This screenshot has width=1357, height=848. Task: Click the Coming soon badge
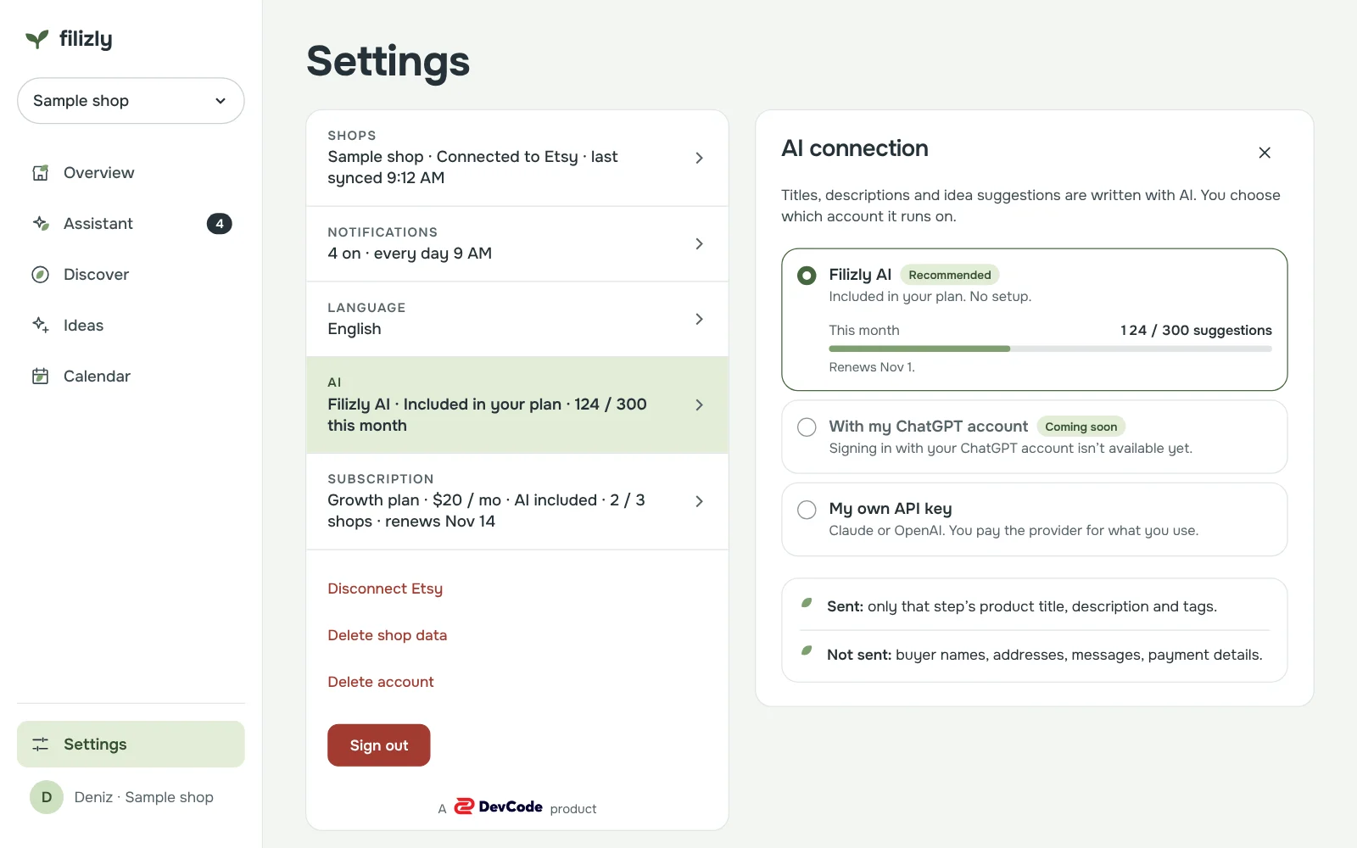point(1081,427)
